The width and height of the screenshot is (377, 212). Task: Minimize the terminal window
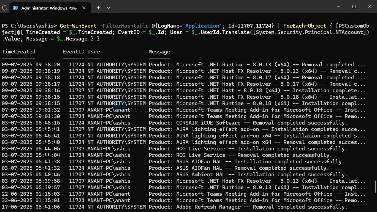[x=338, y=6]
